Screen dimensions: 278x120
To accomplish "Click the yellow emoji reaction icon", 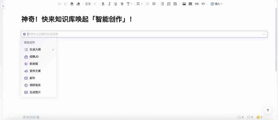I will (258, 117).
